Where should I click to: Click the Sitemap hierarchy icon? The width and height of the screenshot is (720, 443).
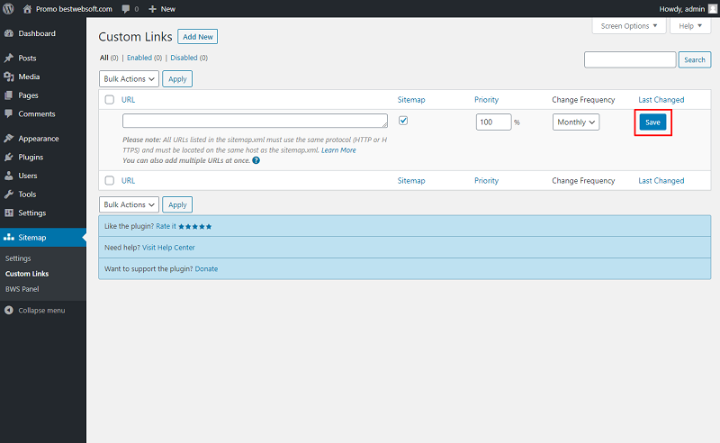click(x=9, y=238)
